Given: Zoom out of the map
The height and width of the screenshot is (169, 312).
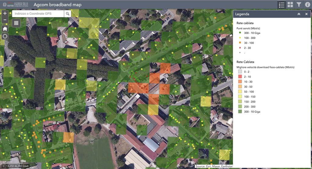Looking at the screenshot, I should [5, 20].
